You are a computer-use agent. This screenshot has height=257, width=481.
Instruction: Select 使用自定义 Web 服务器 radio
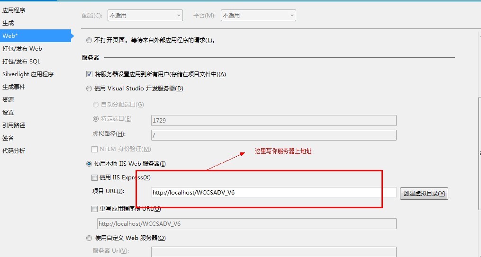tap(89, 238)
